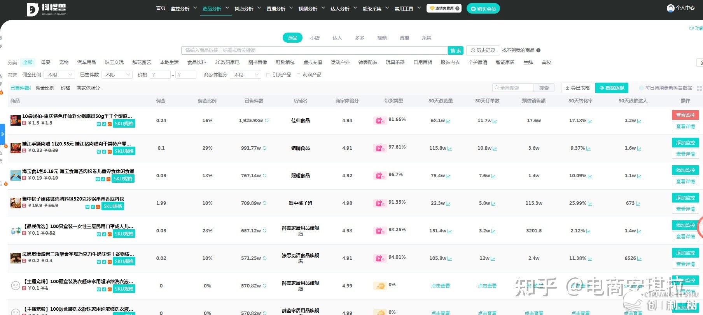Open the 商家体验分 filter dropdown
Screen dimensions: 703x315
pyautogui.click(x=245, y=75)
